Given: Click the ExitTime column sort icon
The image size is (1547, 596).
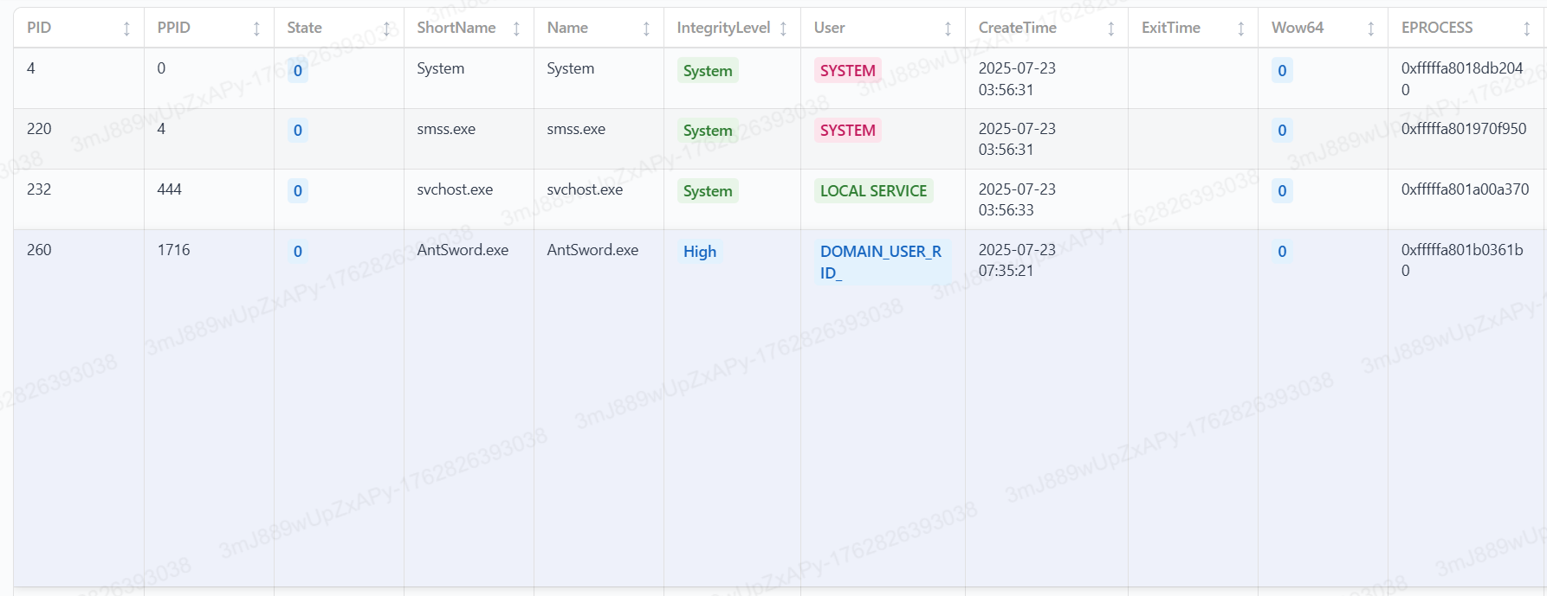Looking at the screenshot, I should (1240, 29).
